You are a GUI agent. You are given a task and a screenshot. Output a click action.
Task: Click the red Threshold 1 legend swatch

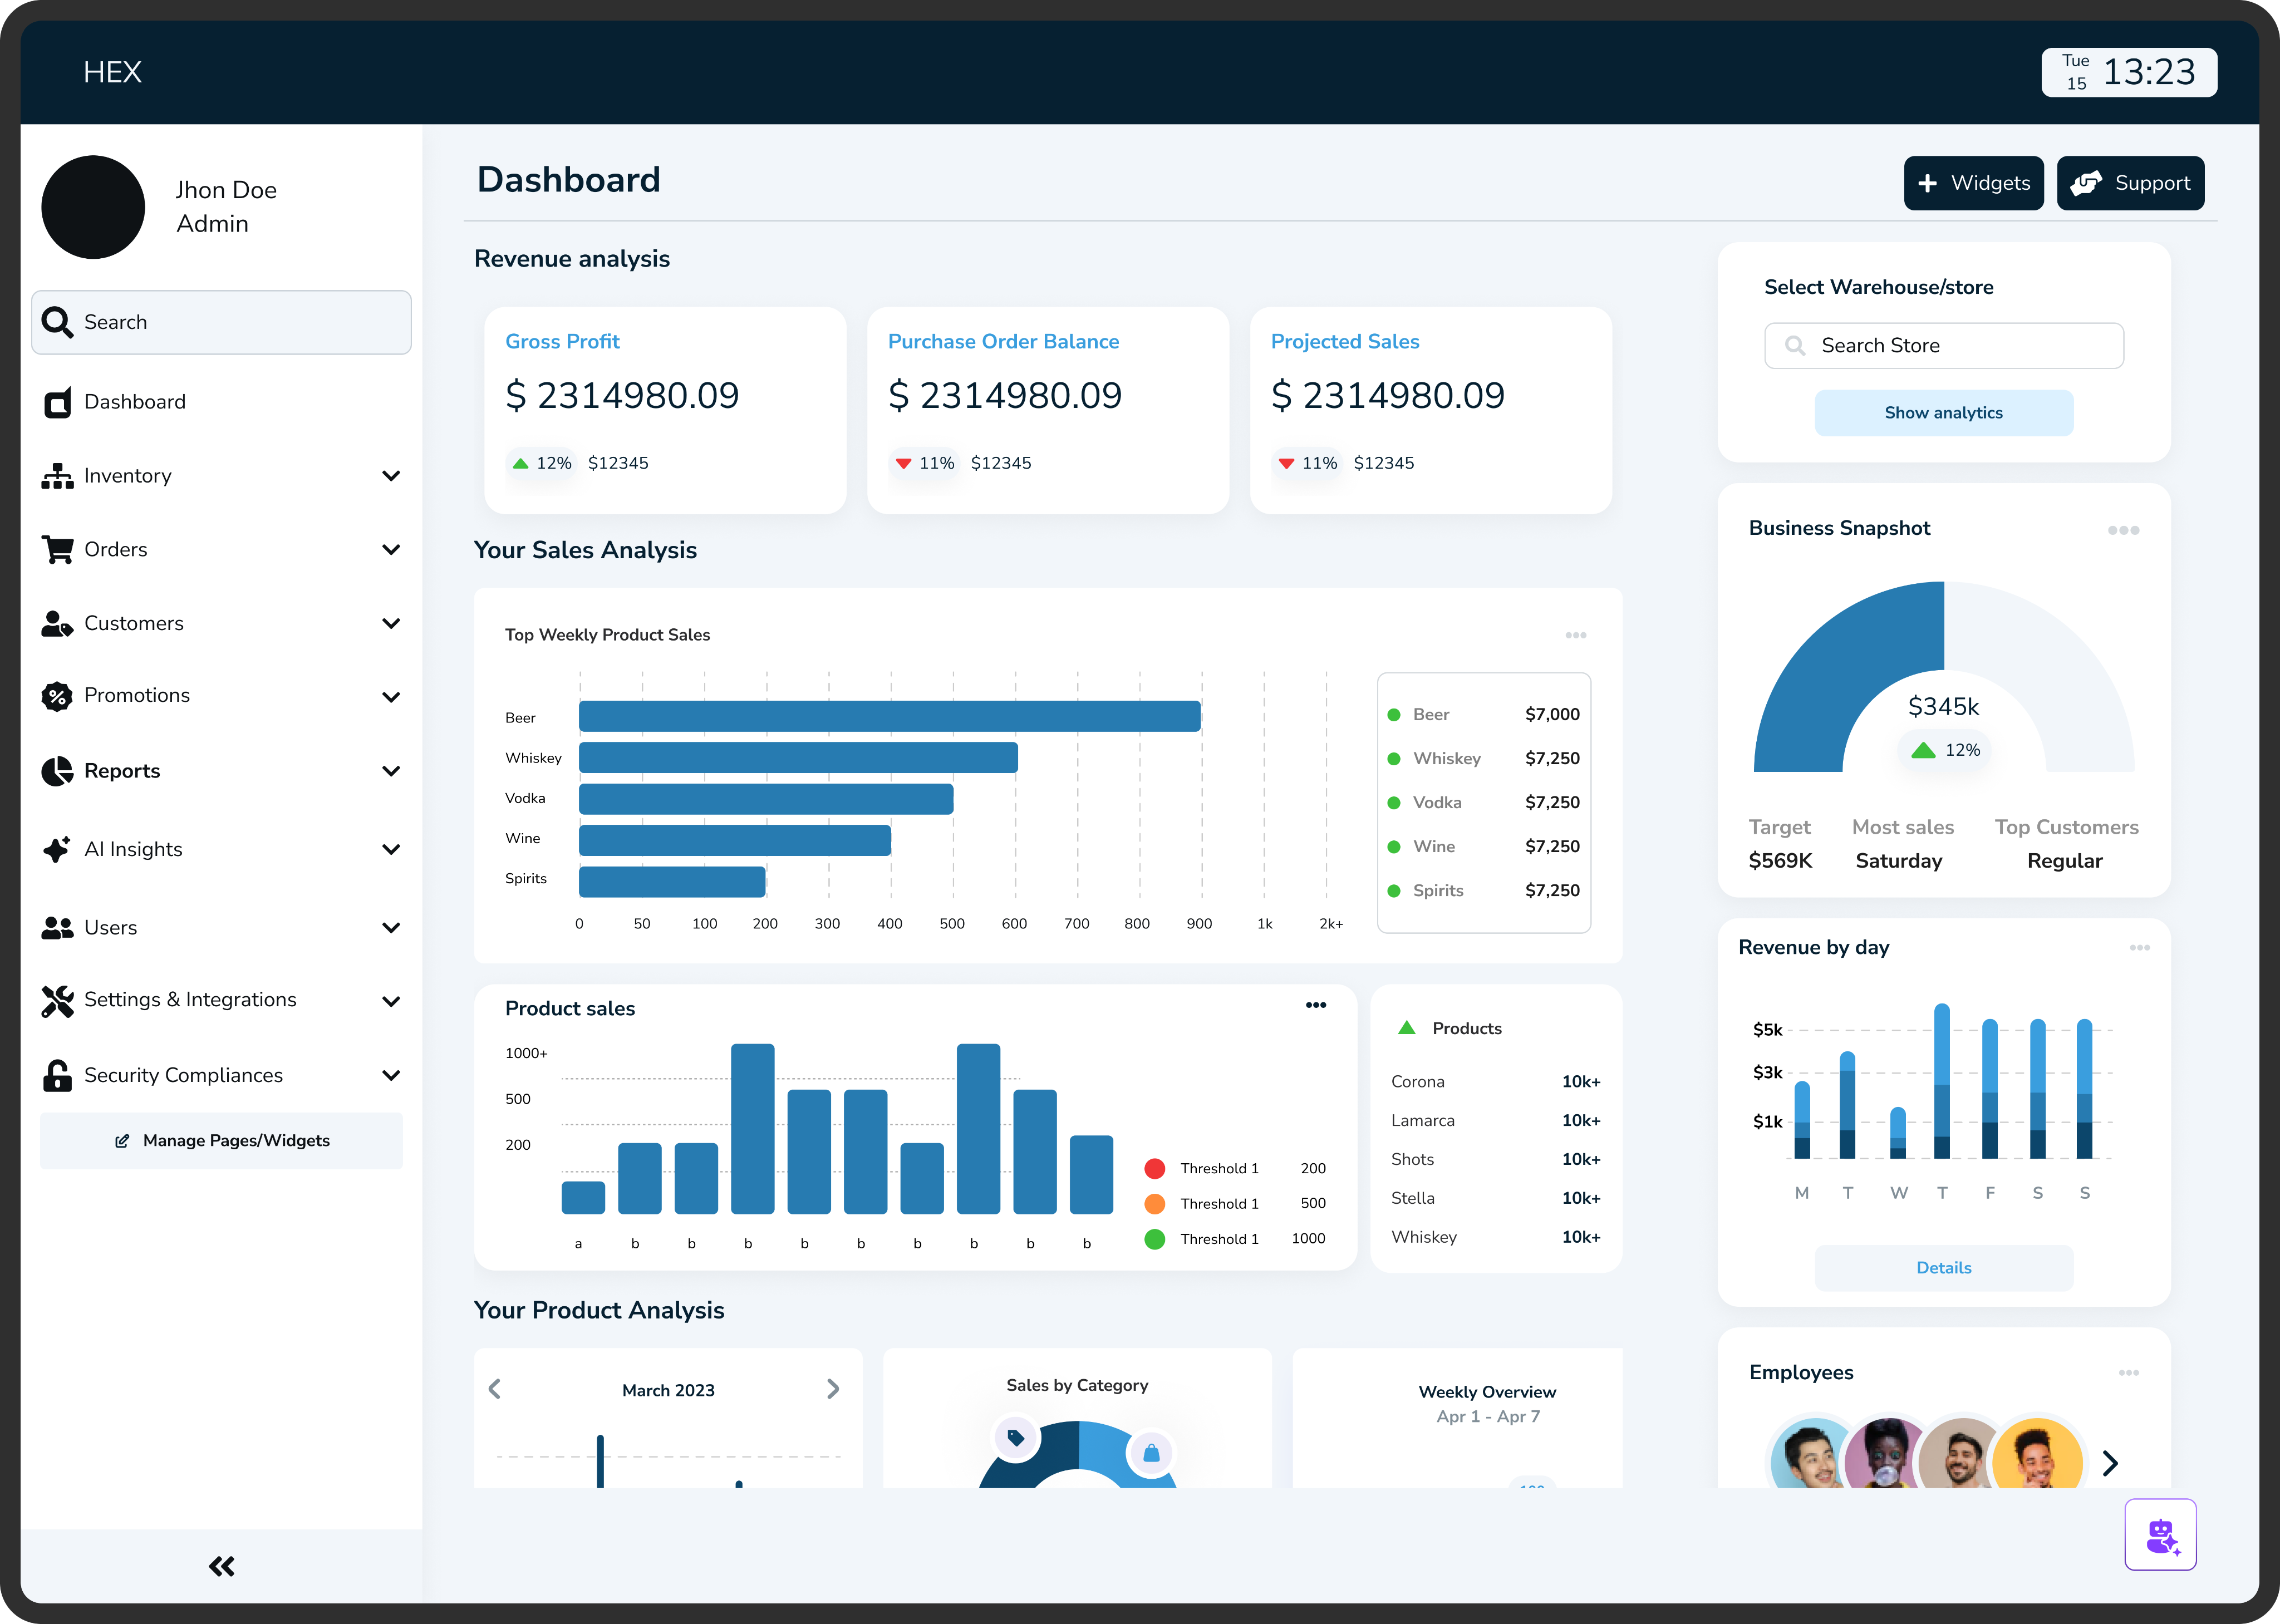(x=1154, y=1168)
